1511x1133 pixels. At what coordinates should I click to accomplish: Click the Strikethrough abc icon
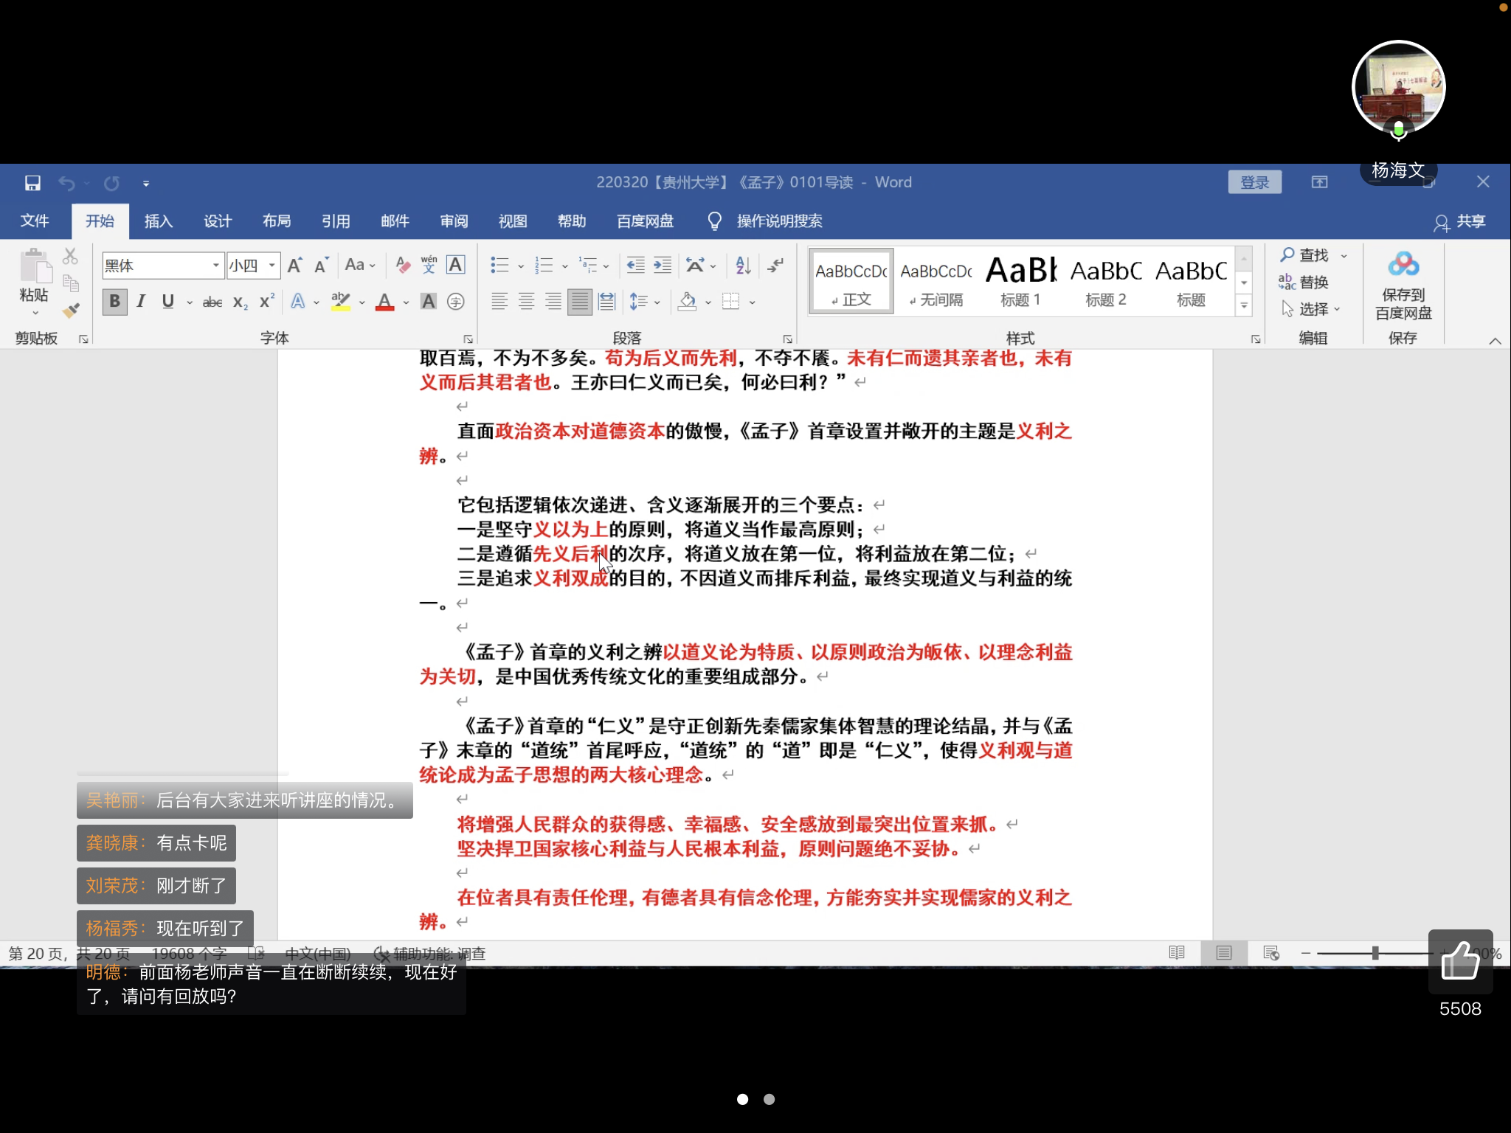click(x=212, y=302)
